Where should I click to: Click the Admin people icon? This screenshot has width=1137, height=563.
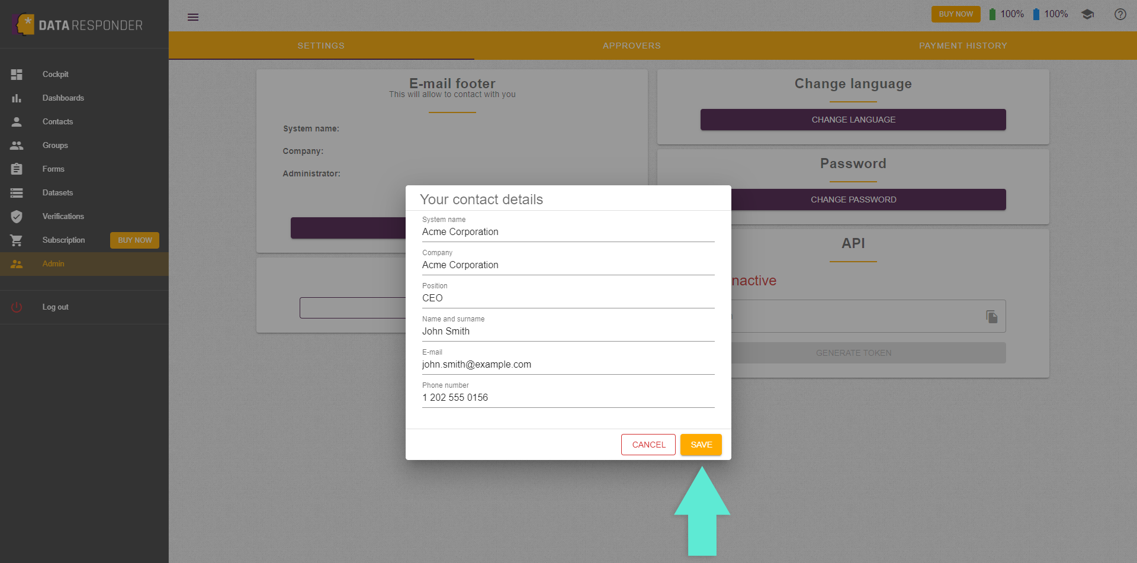coord(17,264)
